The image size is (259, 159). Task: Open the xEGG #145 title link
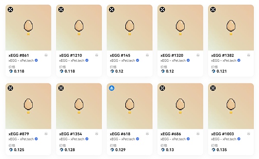(120, 55)
